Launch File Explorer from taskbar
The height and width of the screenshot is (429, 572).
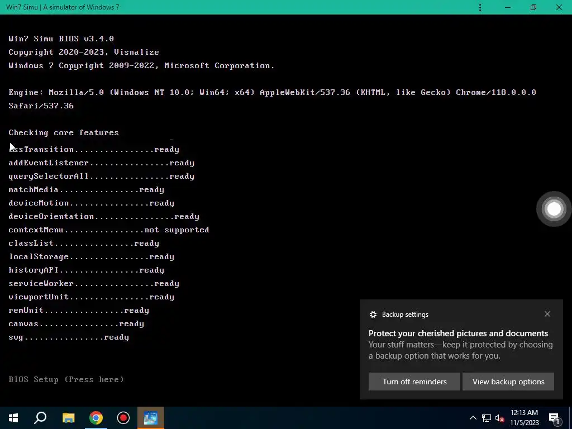[68, 418]
